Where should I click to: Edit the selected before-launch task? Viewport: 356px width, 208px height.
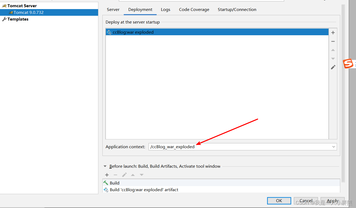point(124,175)
